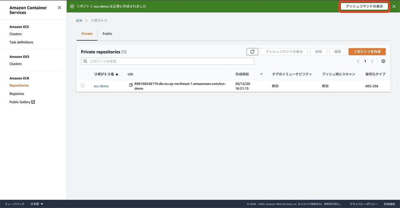The image size is (400, 208).
Task: Click the scan on push column header
Action: (x=339, y=74)
